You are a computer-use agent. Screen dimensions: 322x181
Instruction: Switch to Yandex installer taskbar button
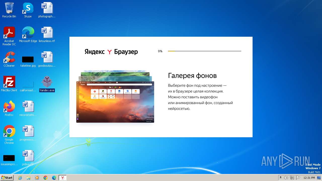tap(63, 178)
